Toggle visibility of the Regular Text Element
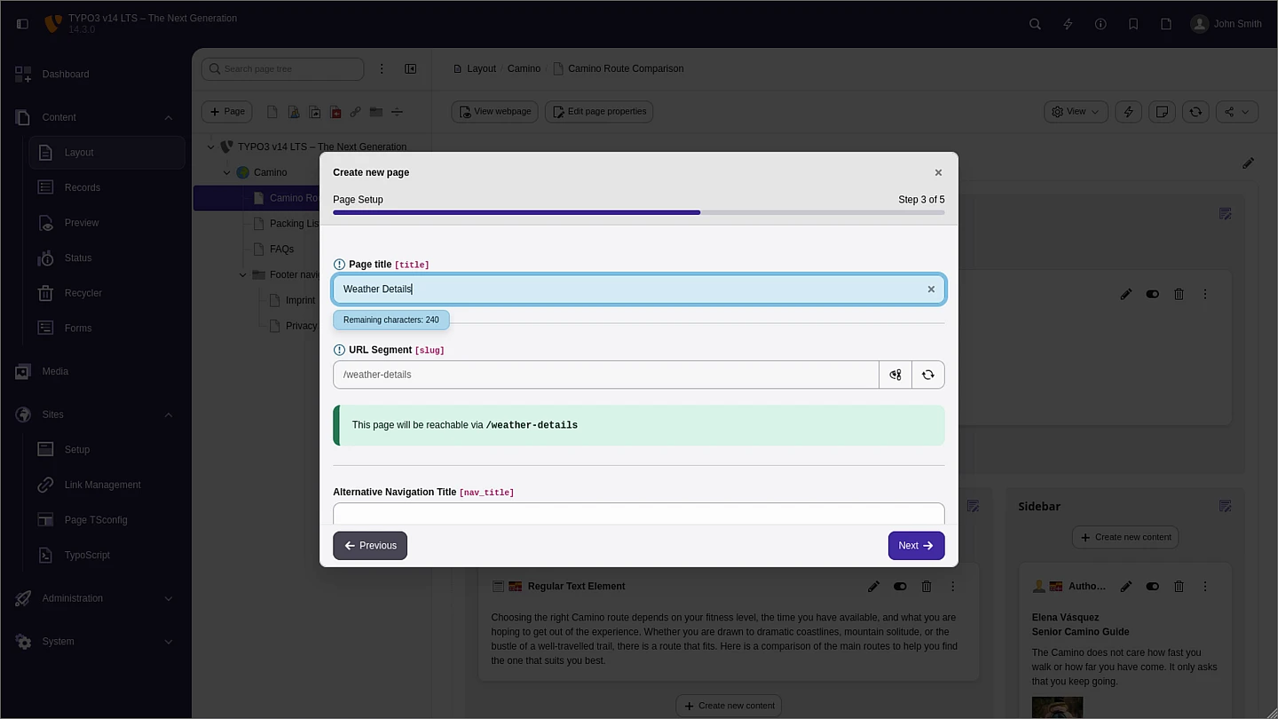Image resolution: width=1278 pixels, height=719 pixels. click(x=900, y=586)
